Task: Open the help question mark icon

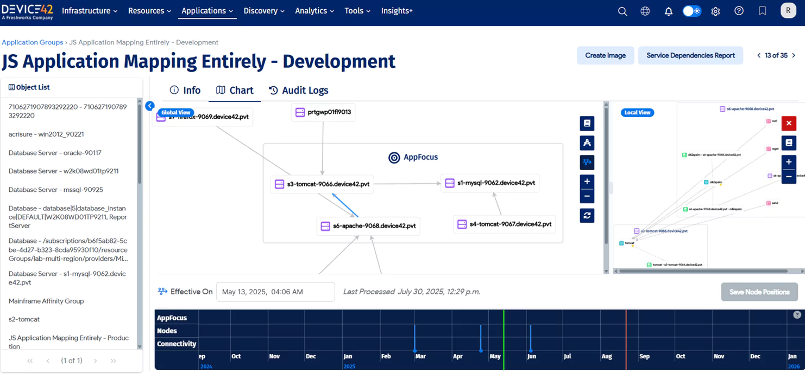Action: tap(739, 11)
